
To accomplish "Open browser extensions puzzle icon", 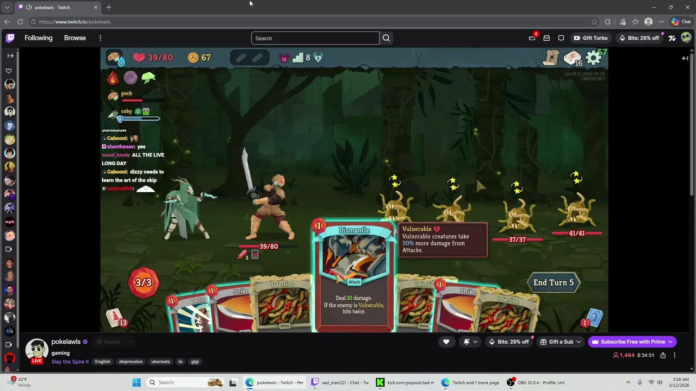I will [x=608, y=22].
